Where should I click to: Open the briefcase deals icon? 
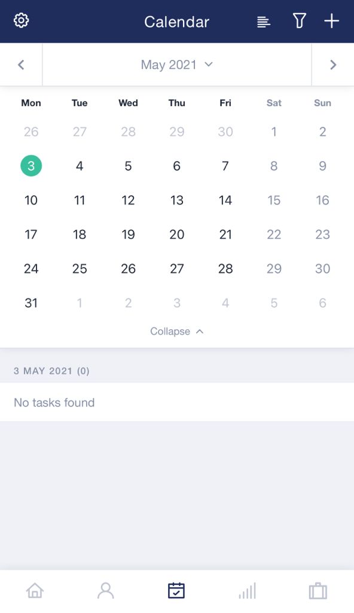click(318, 590)
